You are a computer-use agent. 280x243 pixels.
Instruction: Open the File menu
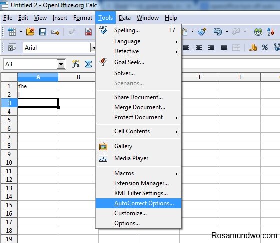8,18
